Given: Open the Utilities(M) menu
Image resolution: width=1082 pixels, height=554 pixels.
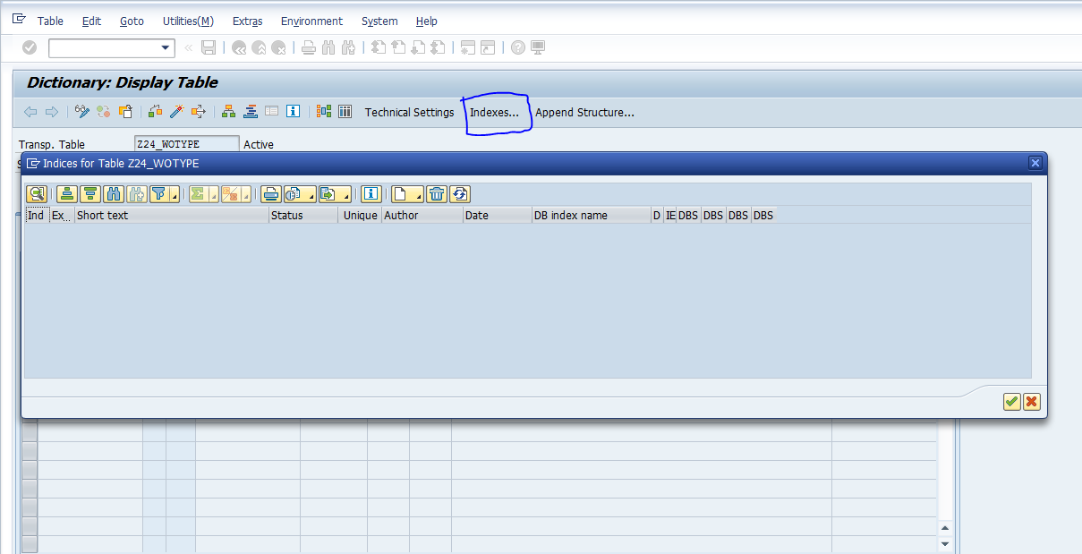Looking at the screenshot, I should point(188,21).
